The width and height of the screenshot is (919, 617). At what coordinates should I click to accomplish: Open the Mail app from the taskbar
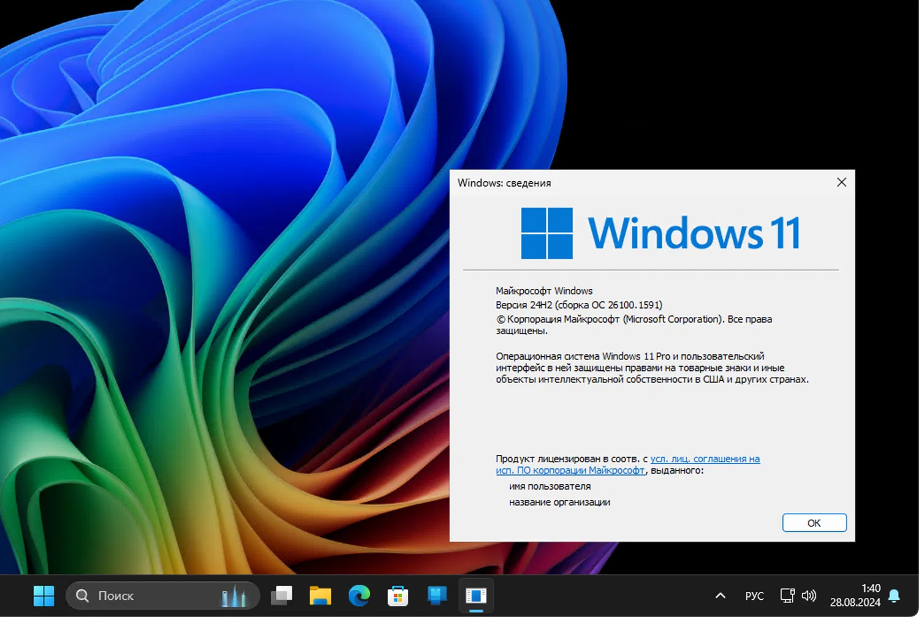(436, 596)
